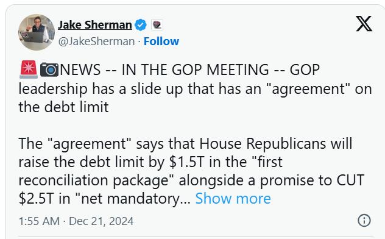The width and height of the screenshot is (385, 239).
Task: Click the NEWS -- IN THE GOP MEETING headline text
Action: [x=190, y=70]
